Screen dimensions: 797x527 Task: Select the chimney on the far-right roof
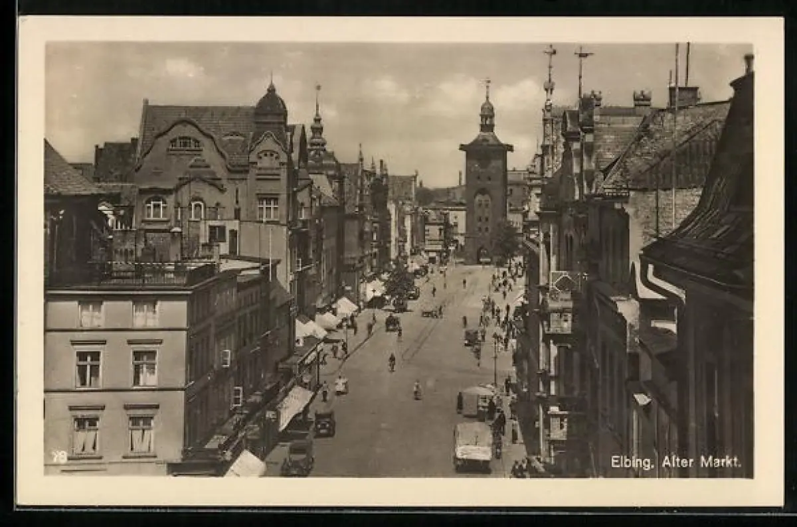[x=748, y=64]
